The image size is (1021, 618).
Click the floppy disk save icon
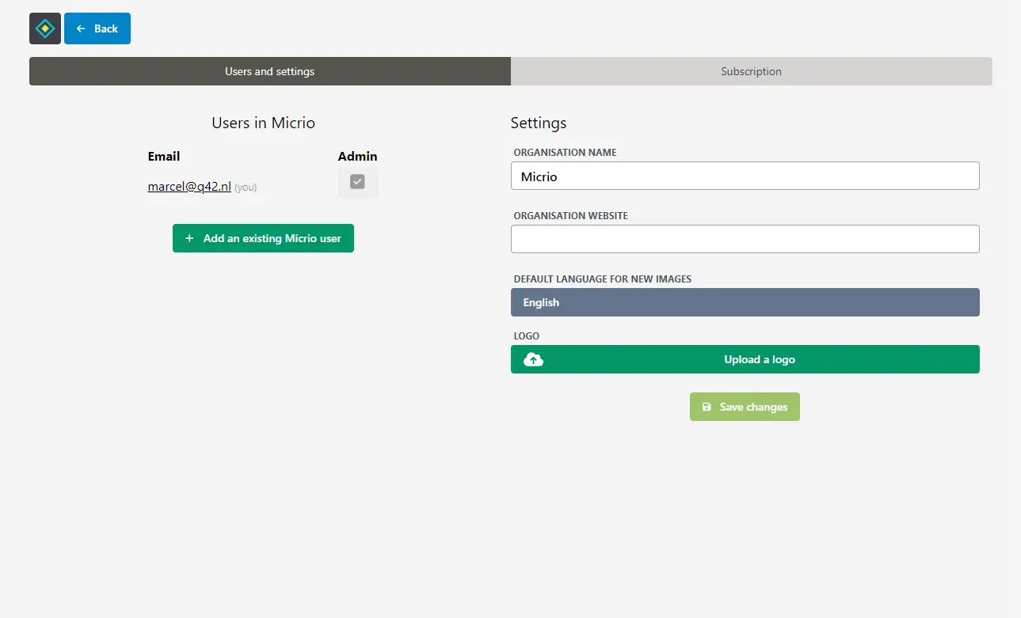[x=707, y=406]
